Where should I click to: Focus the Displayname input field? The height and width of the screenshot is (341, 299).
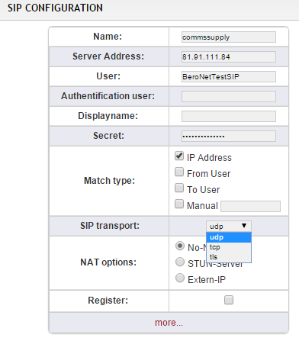pyautogui.click(x=229, y=116)
